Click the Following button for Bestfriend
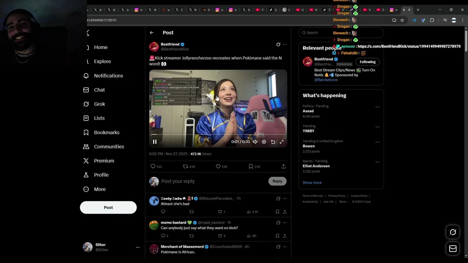Viewport: 468px width, 263px height. point(367,62)
